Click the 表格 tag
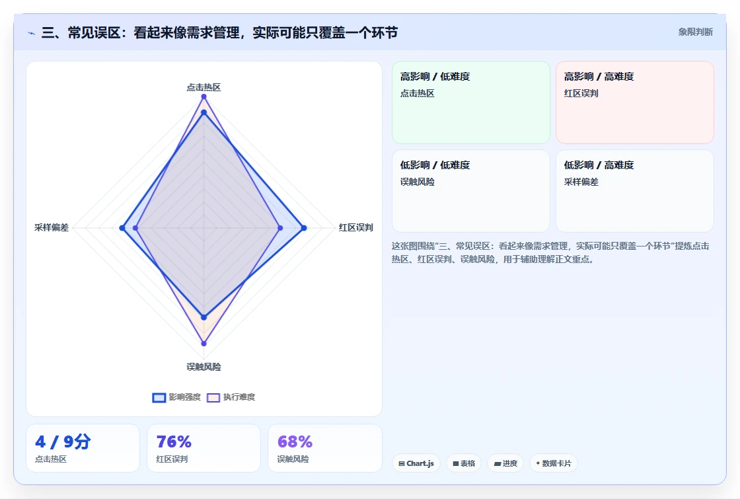This screenshot has width=740, height=499. tap(463, 463)
